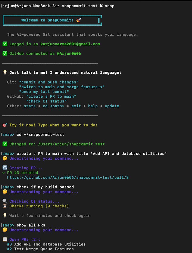The image size is (192, 253).
Task: Click the green checkmark beside 'Changed to:'
Action: [5, 144]
